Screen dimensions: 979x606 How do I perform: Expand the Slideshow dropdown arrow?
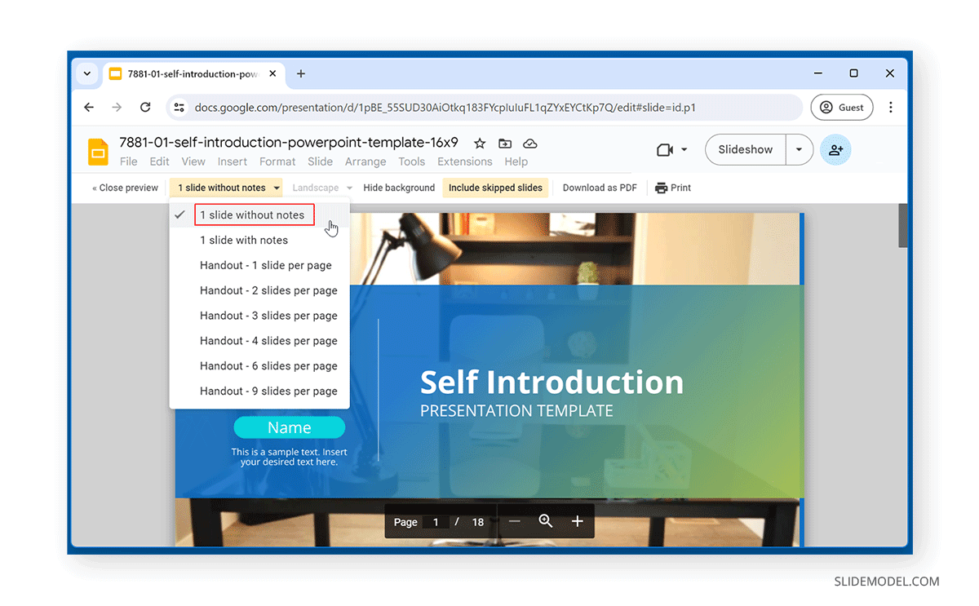799,149
